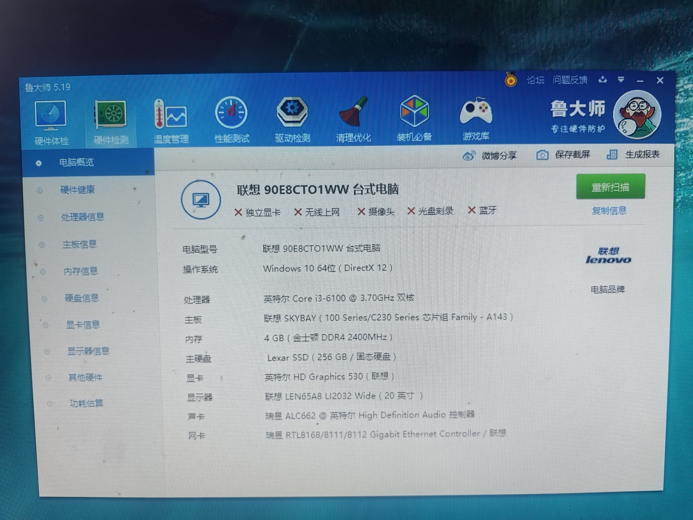
Task: Share via 微博分享 Weibo icon
Action: coord(468,156)
